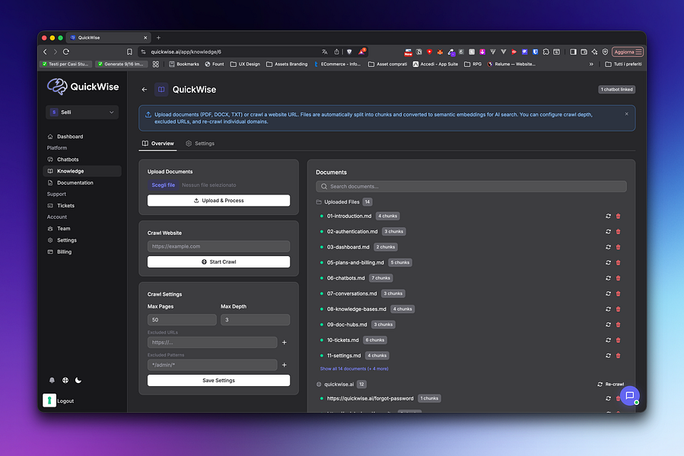
Task: Switch to the Overview tab
Action: (158, 144)
